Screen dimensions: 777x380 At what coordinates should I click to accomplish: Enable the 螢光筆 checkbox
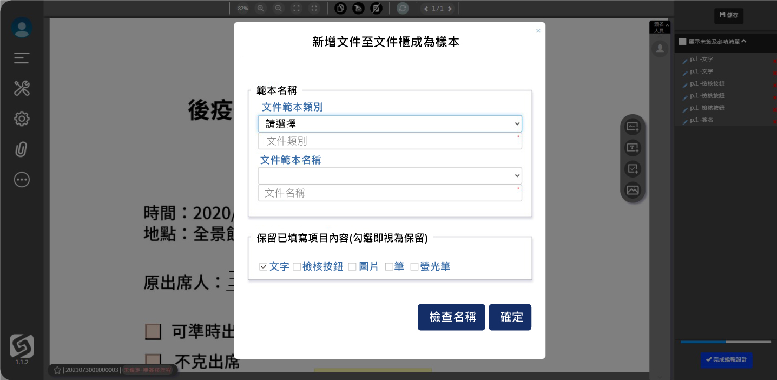pyautogui.click(x=414, y=267)
